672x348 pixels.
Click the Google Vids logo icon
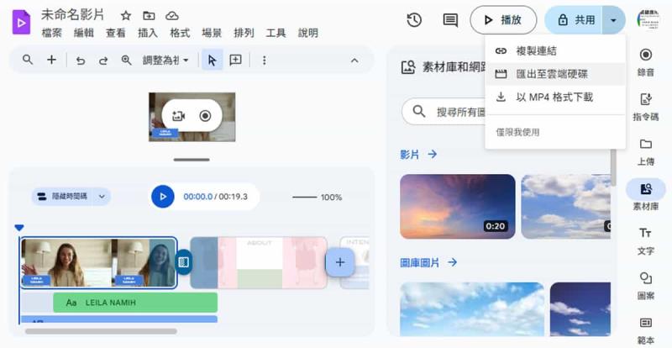(21, 22)
